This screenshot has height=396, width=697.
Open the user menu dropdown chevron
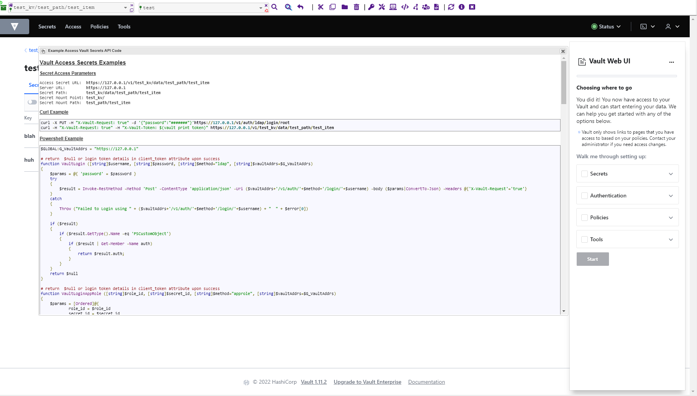(677, 27)
